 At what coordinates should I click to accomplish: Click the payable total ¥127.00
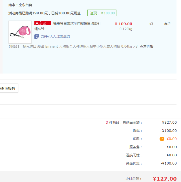click(165, 179)
